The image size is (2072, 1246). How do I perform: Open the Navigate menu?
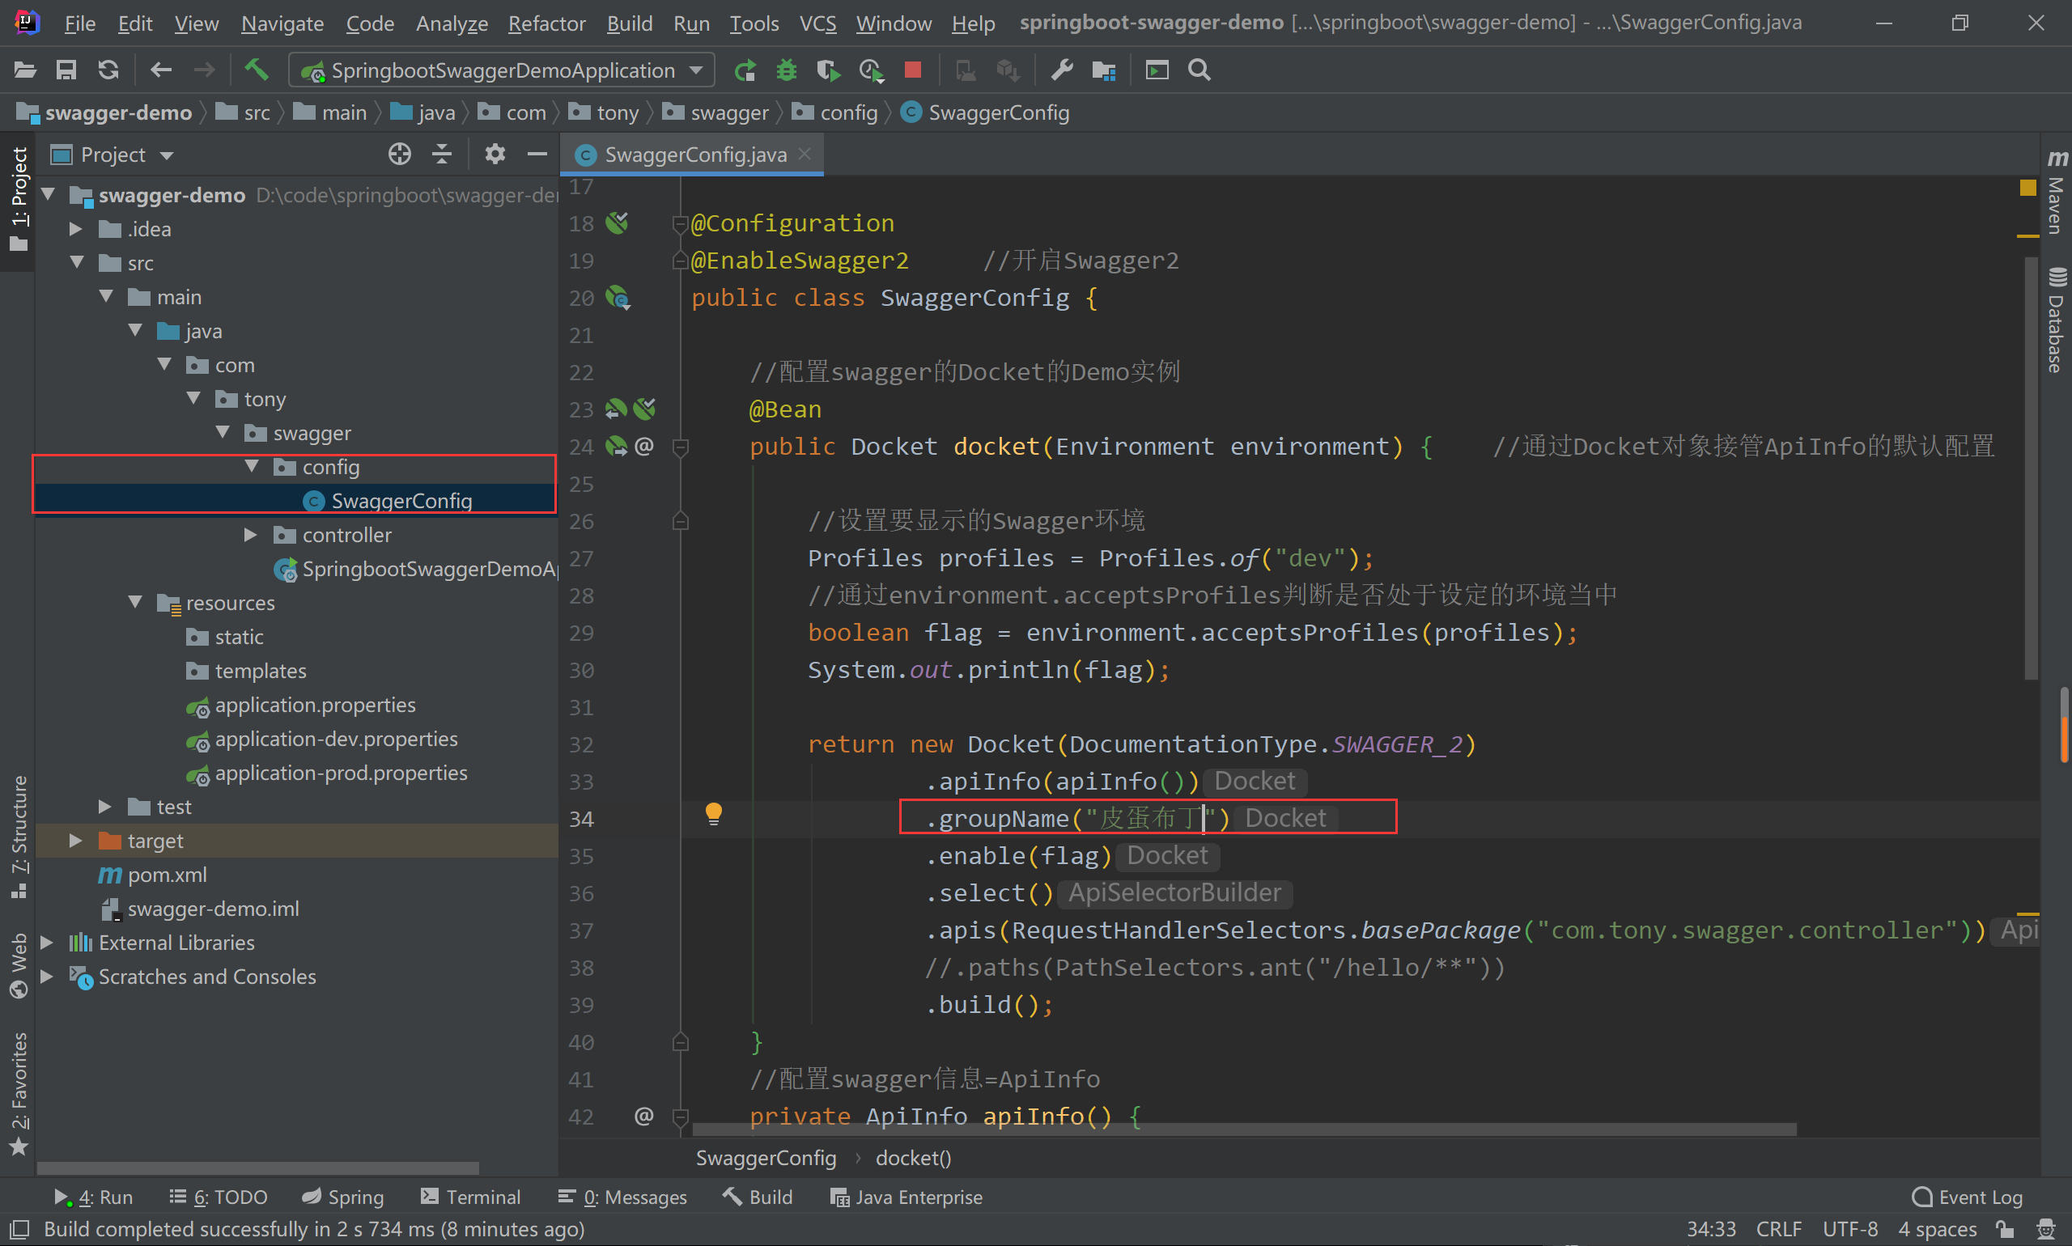(282, 23)
